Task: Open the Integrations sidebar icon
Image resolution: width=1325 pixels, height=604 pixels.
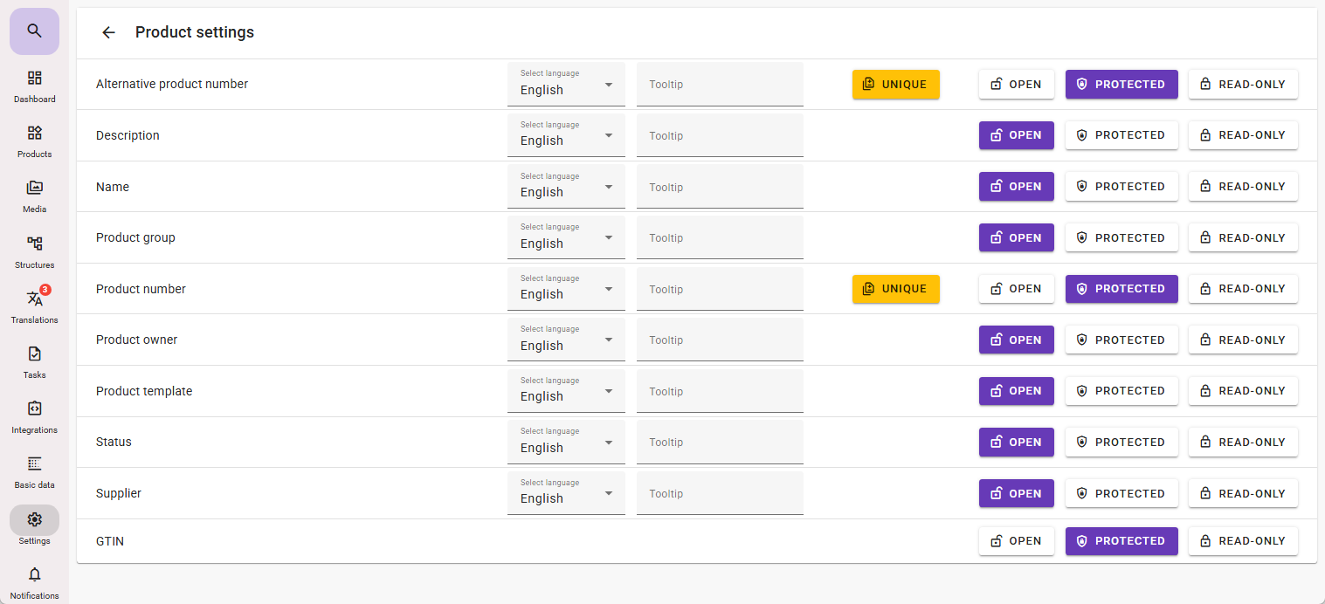Action: [x=34, y=415]
